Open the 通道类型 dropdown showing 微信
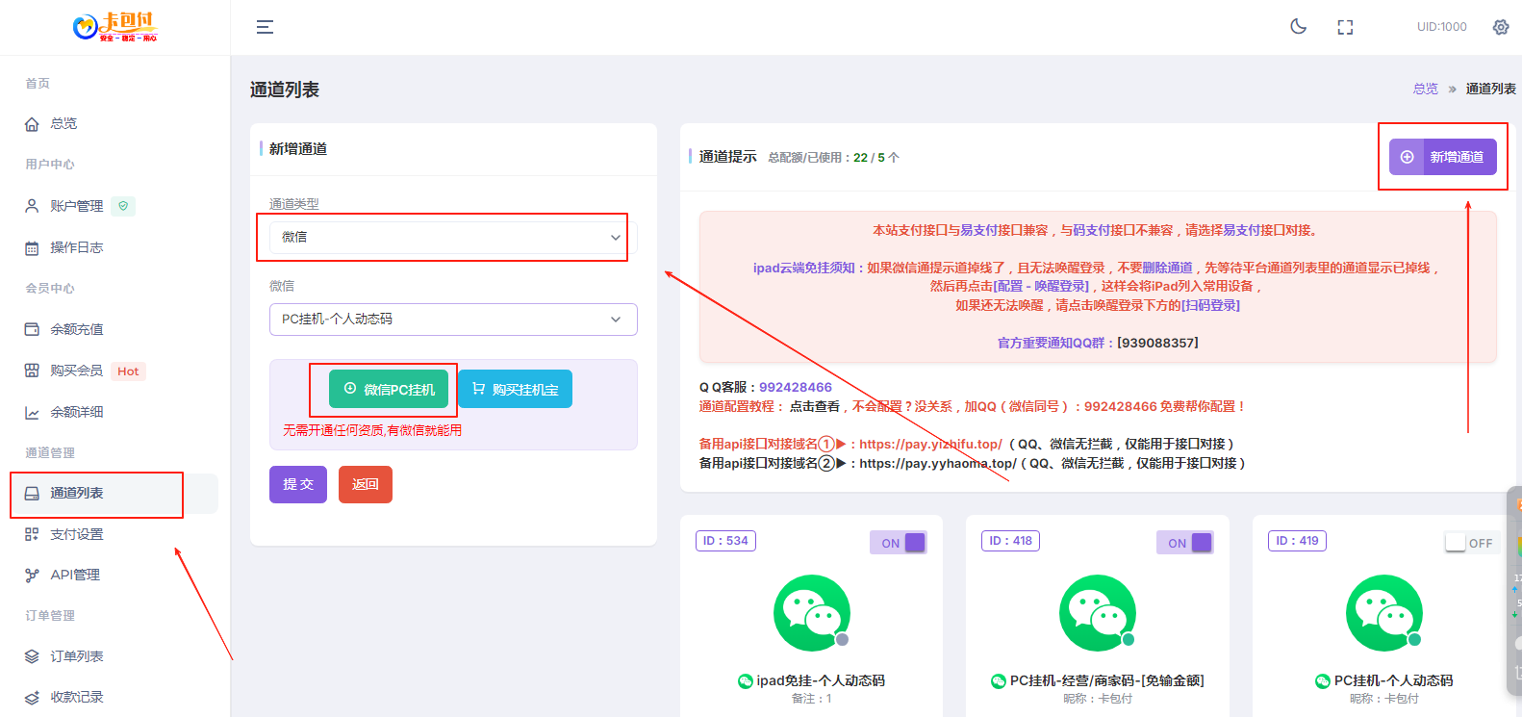The height and width of the screenshot is (717, 1522). pos(452,238)
